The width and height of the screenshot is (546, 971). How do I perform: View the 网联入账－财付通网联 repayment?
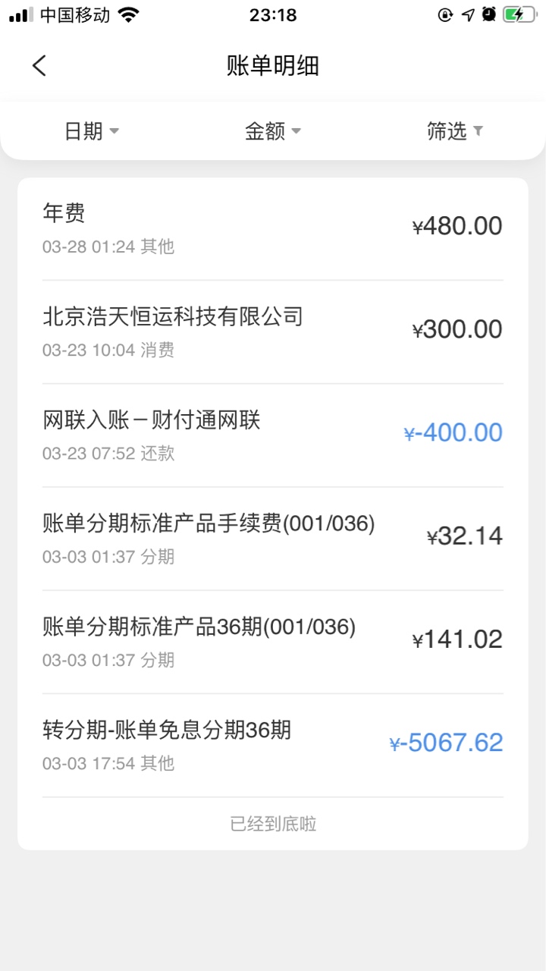(273, 435)
